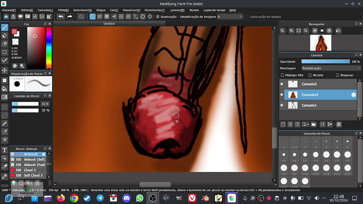Select the transparent color swatch
363x204 pixels.
[x=15, y=42]
